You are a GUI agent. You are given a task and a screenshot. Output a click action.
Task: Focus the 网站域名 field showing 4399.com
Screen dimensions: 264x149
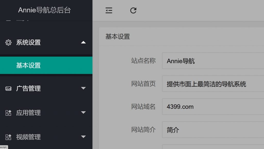click(x=213, y=107)
